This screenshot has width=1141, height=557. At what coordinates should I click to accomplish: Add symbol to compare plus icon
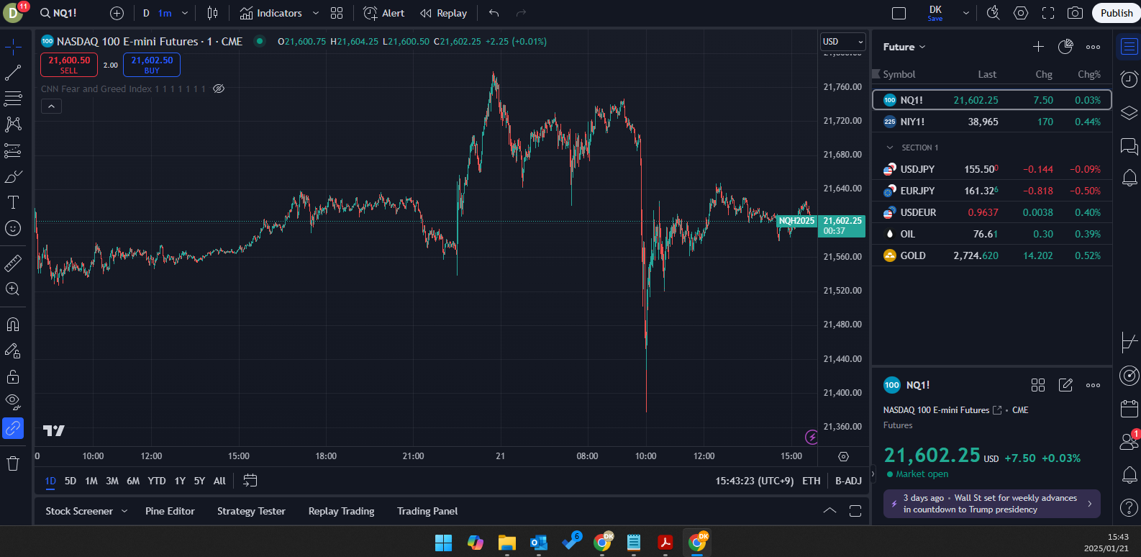(117, 13)
